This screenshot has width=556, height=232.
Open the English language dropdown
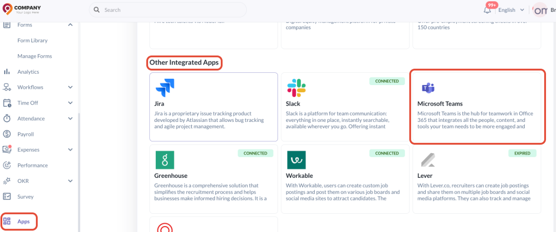pyautogui.click(x=511, y=10)
